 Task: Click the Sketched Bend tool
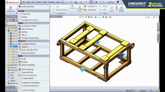[60, 10]
